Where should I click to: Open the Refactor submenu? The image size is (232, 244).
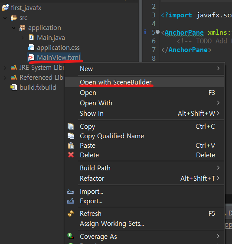coord(144,178)
